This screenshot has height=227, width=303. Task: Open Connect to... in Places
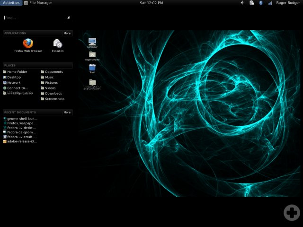click(17, 88)
